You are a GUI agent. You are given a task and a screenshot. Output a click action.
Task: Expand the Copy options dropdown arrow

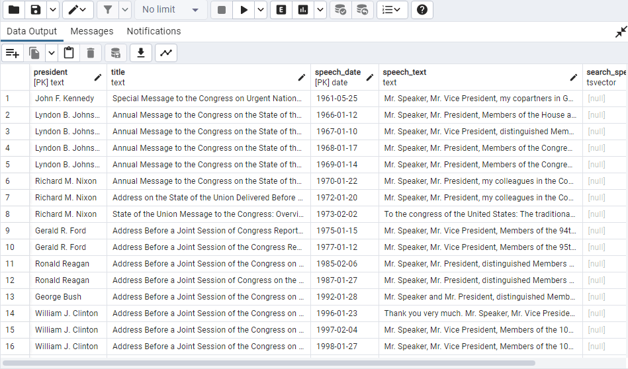pyautogui.click(x=50, y=53)
